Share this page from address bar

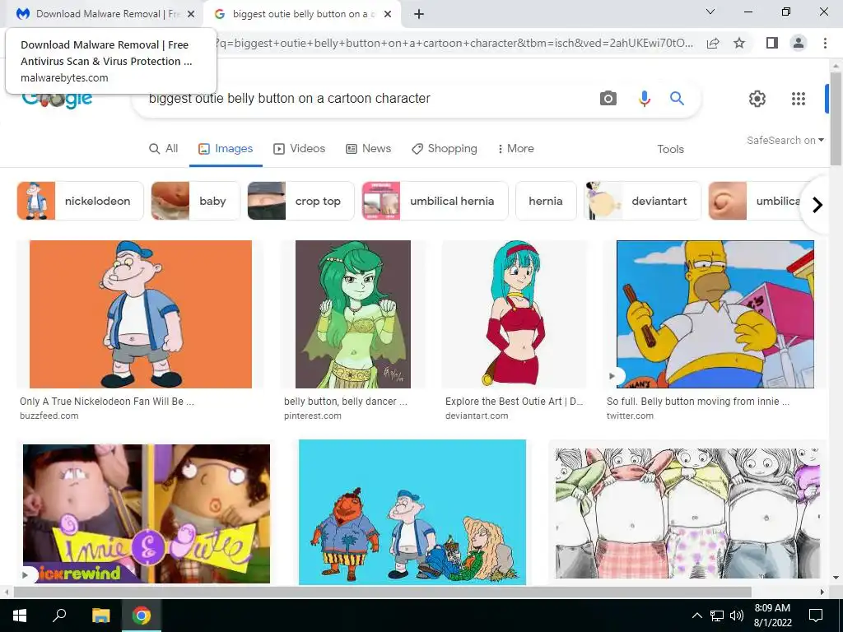(713, 43)
